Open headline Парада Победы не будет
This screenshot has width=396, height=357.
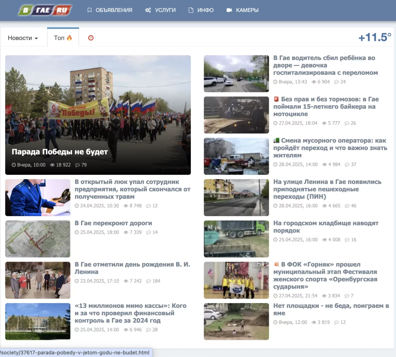click(60, 152)
